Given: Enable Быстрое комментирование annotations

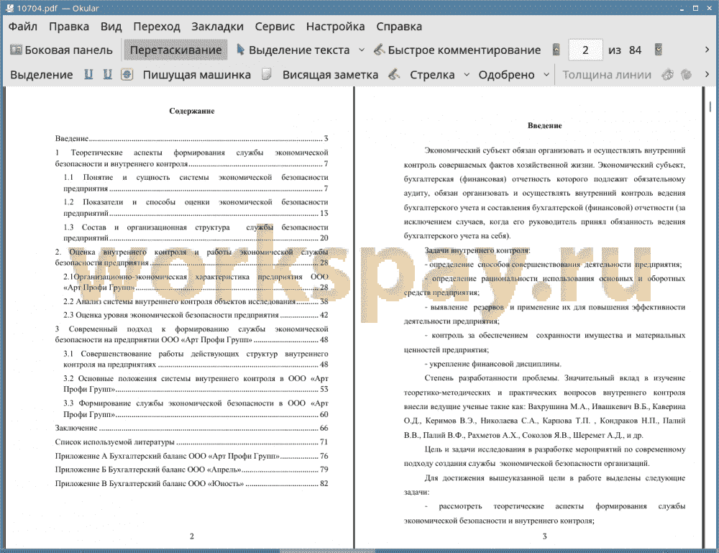Looking at the screenshot, I should coord(457,50).
